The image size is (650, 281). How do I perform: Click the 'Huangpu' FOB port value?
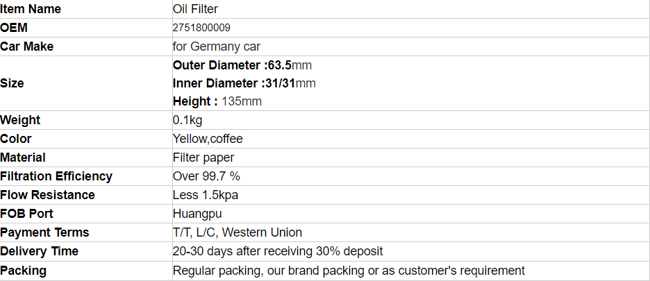coord(197,214)
